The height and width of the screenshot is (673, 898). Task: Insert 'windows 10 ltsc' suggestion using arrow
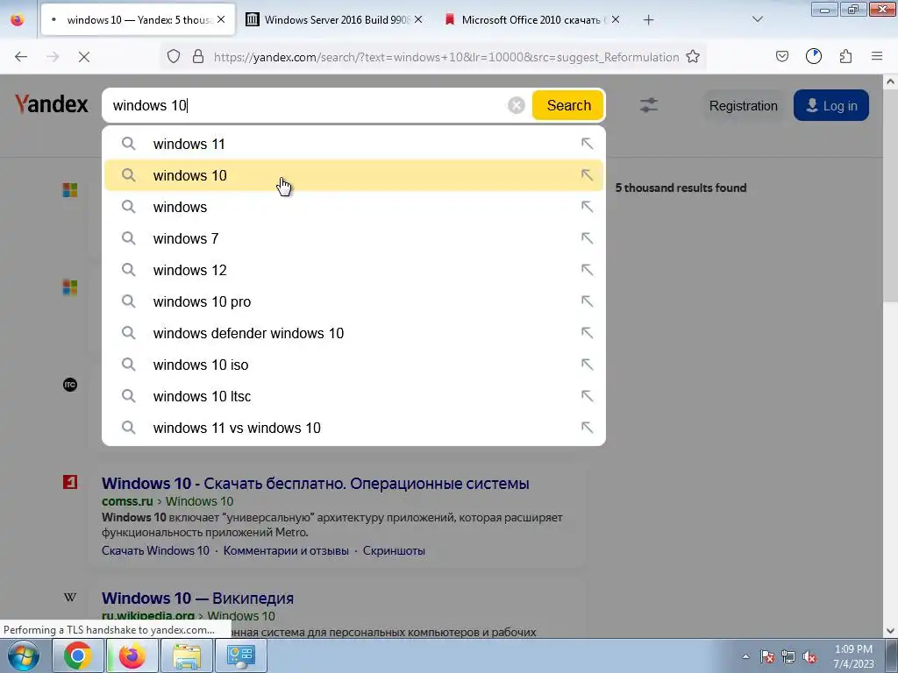(x=587, y=396)
